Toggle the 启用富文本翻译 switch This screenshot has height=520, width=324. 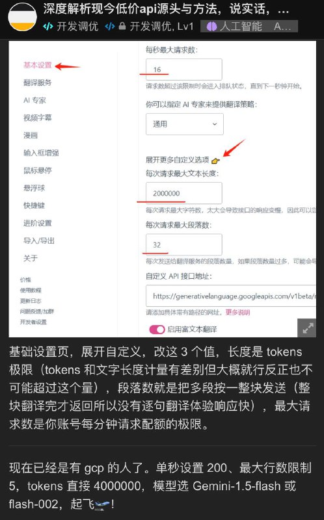[157, 330]
